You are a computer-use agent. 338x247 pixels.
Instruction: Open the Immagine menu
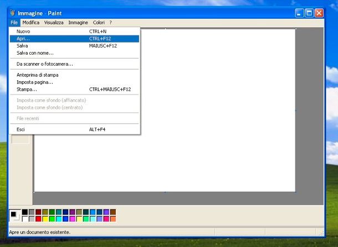point(78,23)
